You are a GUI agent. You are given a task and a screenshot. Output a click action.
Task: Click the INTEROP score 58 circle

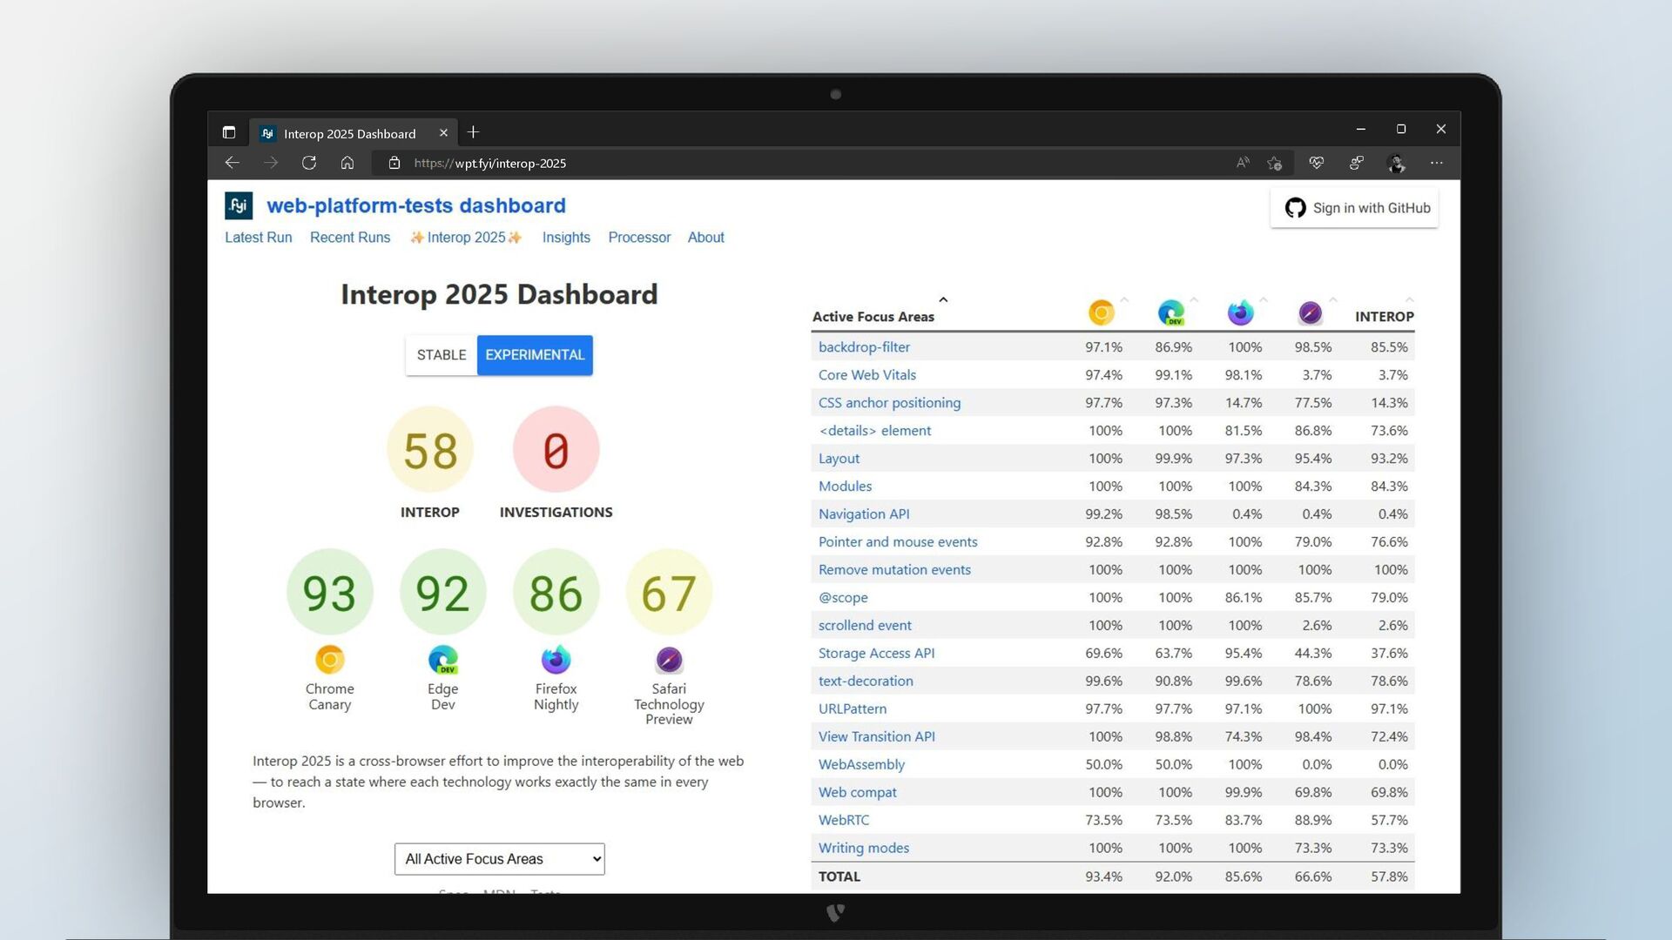(430, 450)
